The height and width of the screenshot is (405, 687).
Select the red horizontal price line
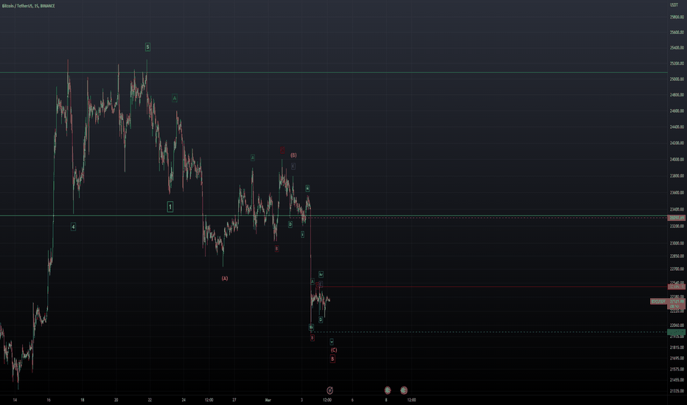[x=493, y=286]
